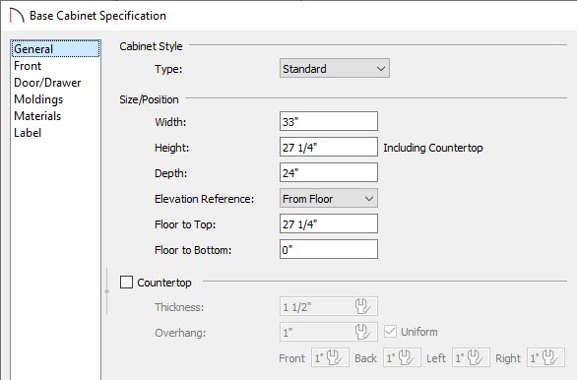Click the wrench icon beside Left overhang
The width and height of the screenshot is (577, 380).
pos(476,357)
